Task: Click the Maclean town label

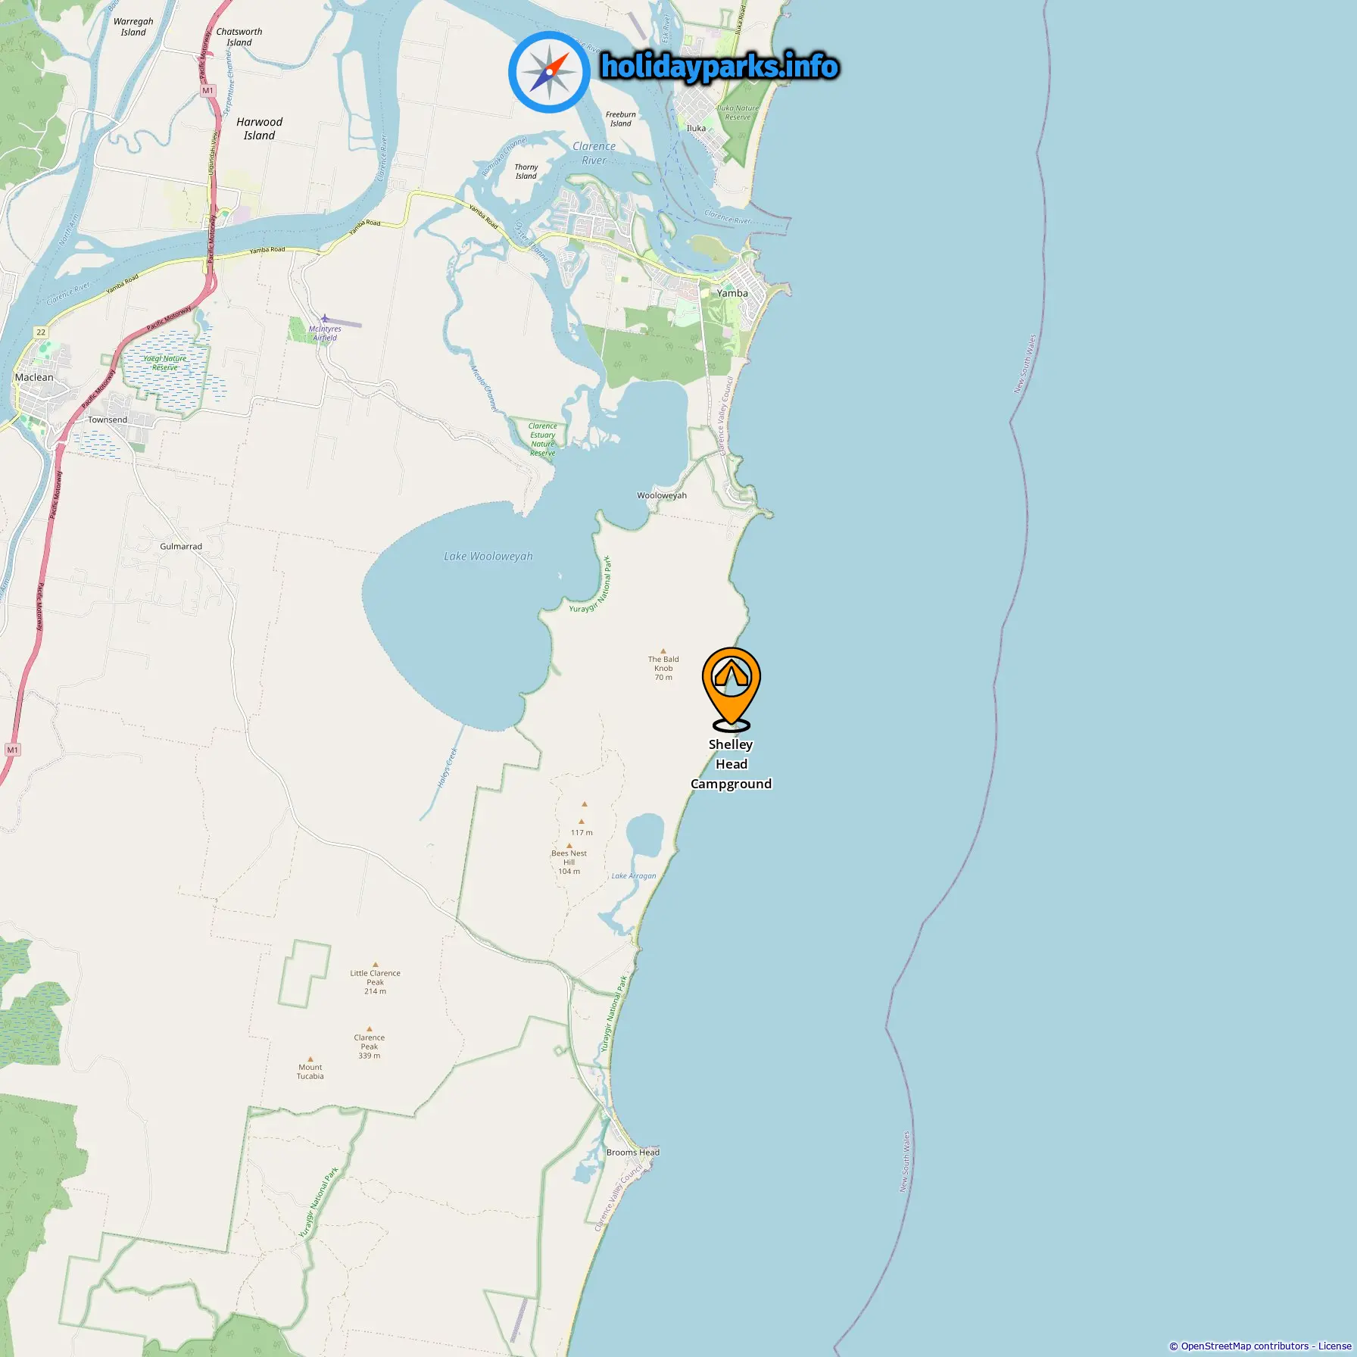Action: [x=34, y=377]
